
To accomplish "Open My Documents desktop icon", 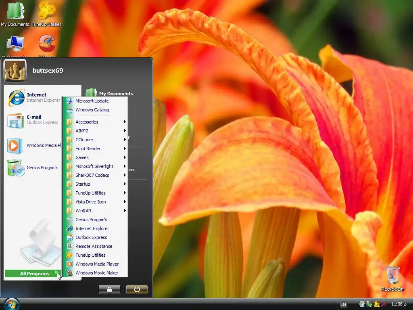I will pyautogui.click(x=15, y=14).
